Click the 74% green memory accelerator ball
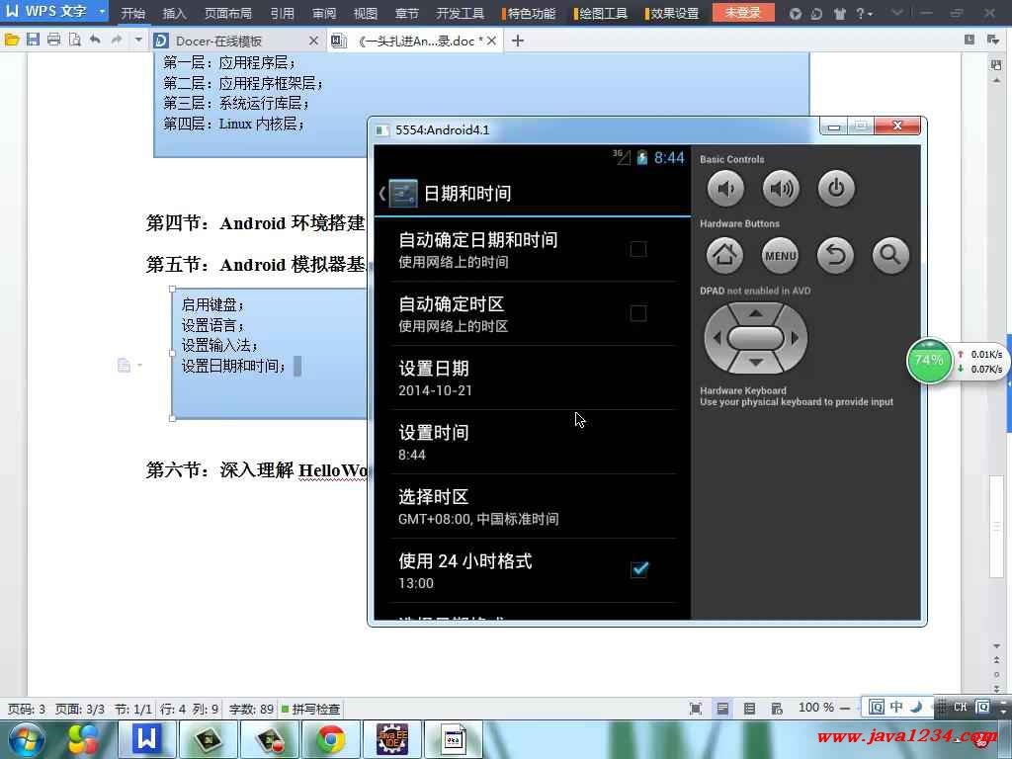The image size is (1012, 759). tap(929, 360)
